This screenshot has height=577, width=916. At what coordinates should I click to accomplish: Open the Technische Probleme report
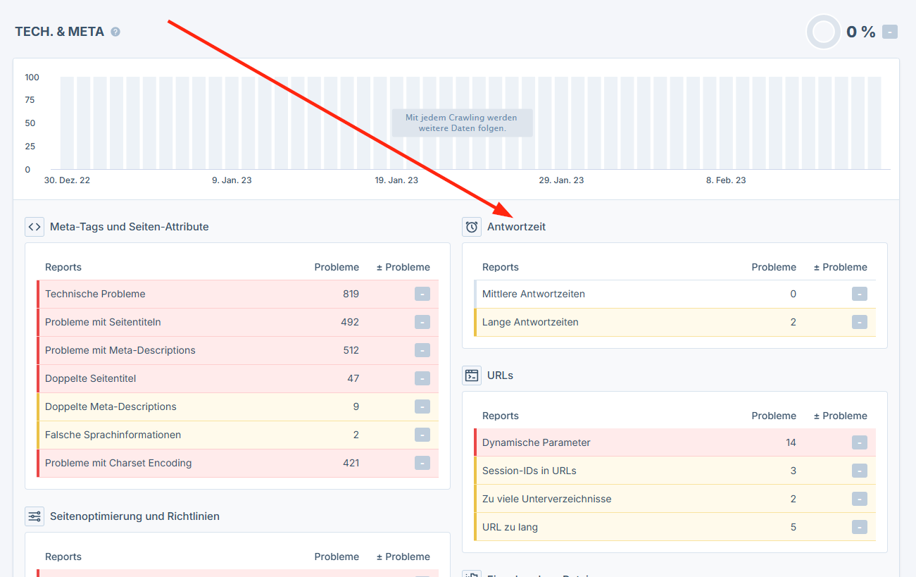pyautogui.click(x=95, y=294)
